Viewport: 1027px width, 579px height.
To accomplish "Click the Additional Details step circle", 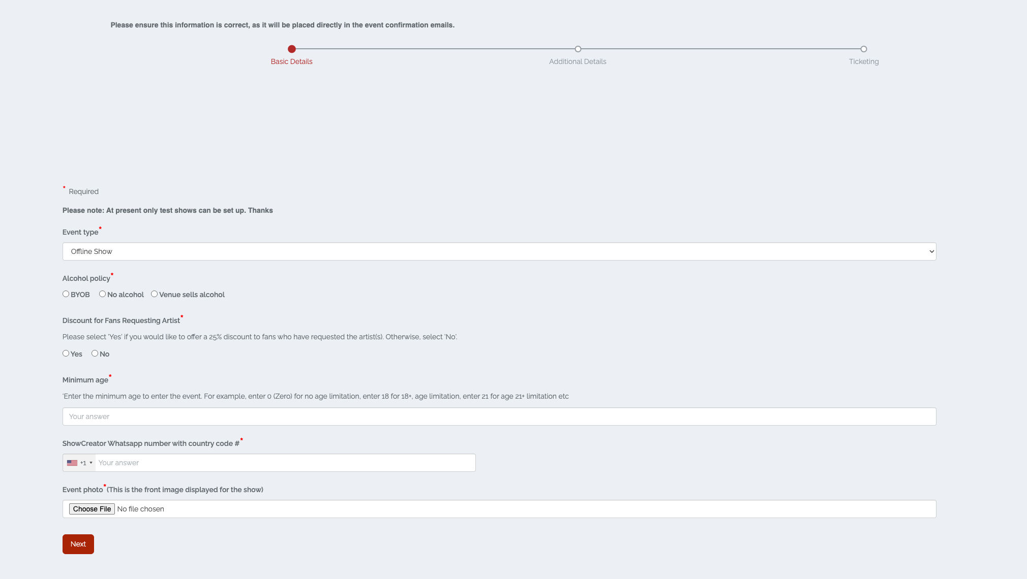I will point(578,49).
